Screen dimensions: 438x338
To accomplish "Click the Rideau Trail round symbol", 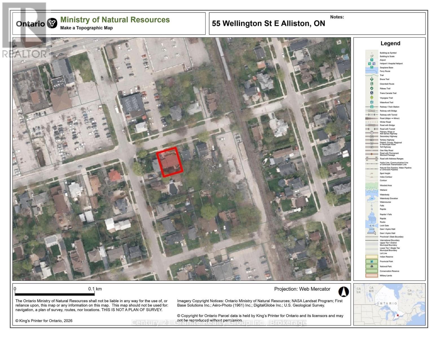I will (x=372, y=88).
